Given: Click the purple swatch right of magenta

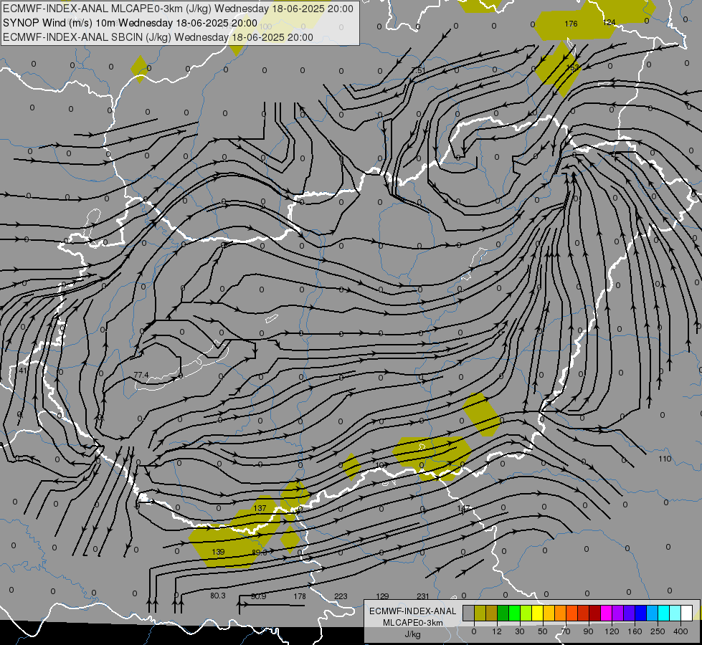Looking at the screenshot, I should 618,613.
